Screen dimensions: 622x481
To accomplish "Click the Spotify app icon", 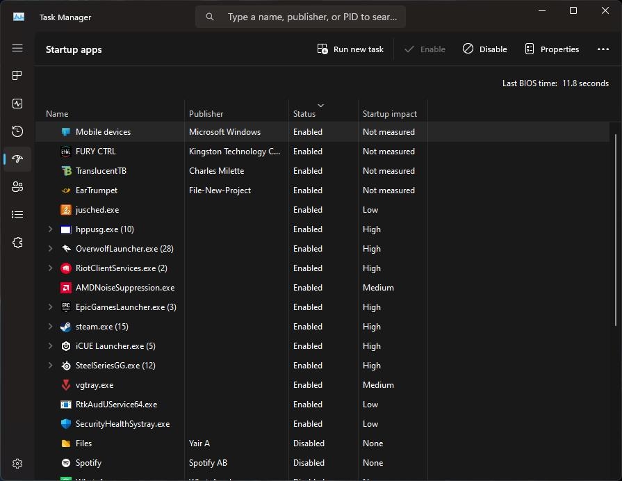I will (66, 463).
